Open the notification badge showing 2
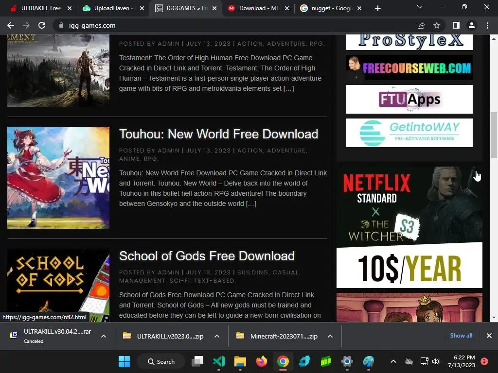The image size is (498, 373). click(484, 361)
